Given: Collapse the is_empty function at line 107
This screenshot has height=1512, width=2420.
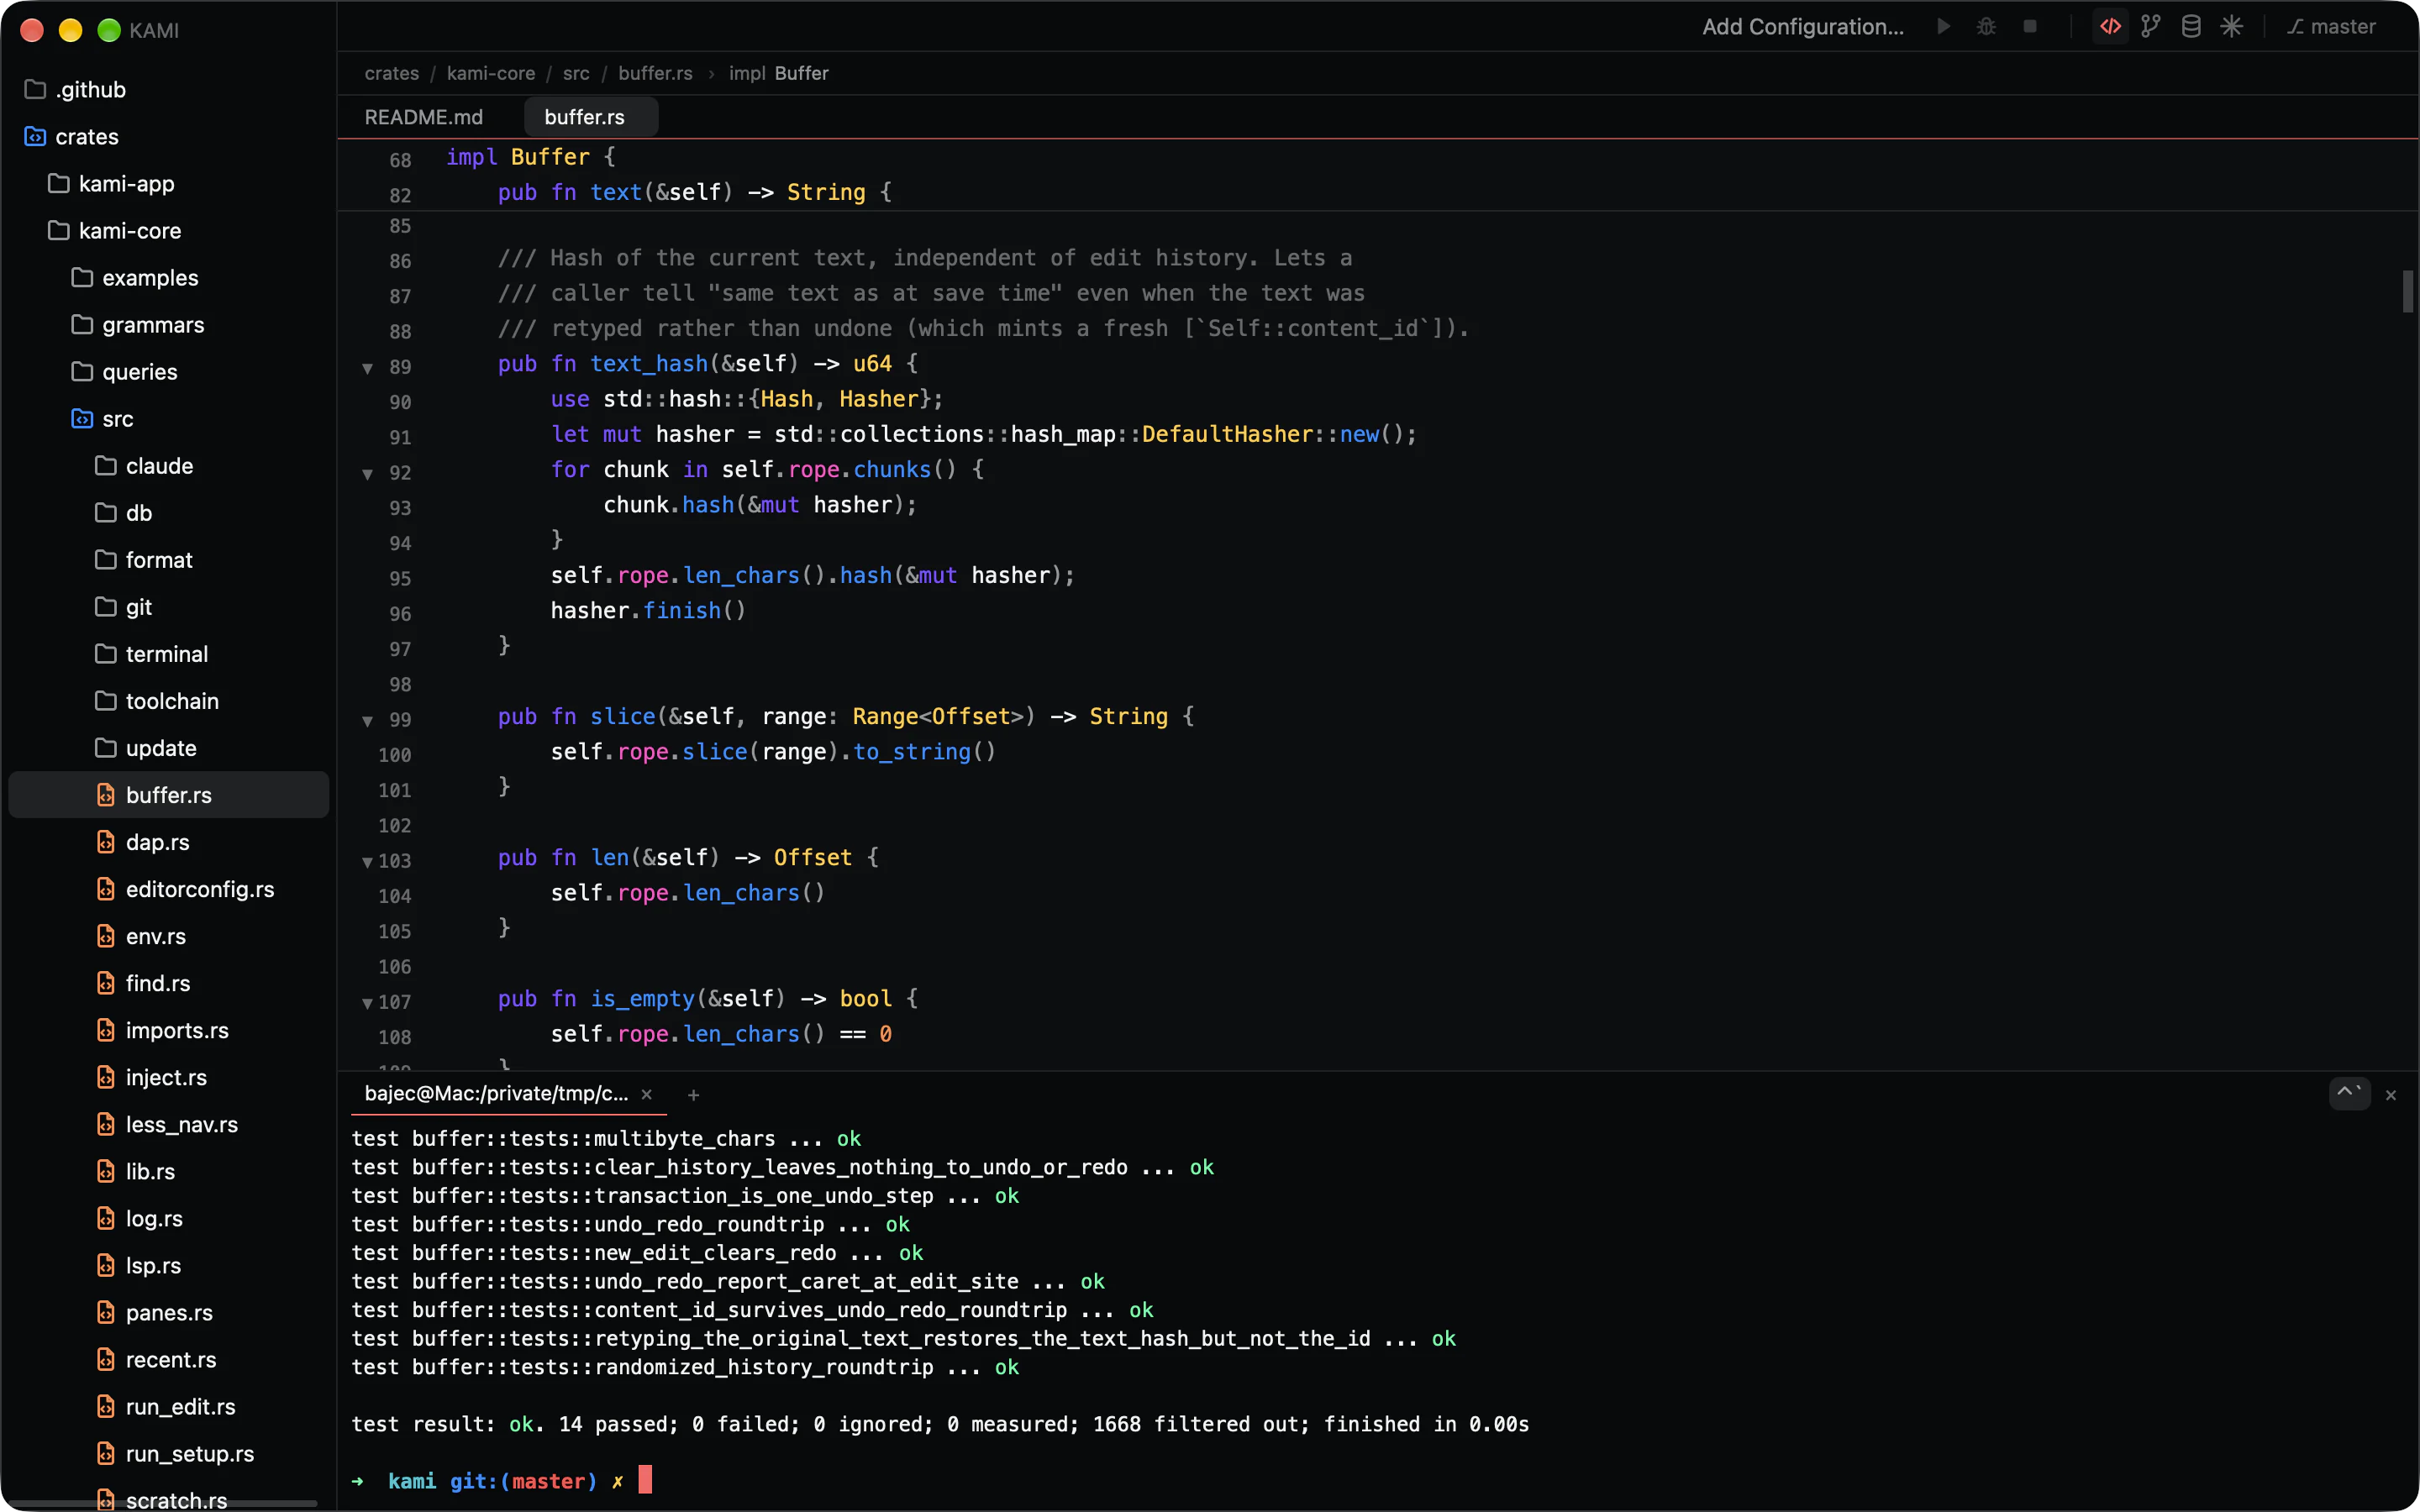Looking at the screenshot, I should point(367,1002).
